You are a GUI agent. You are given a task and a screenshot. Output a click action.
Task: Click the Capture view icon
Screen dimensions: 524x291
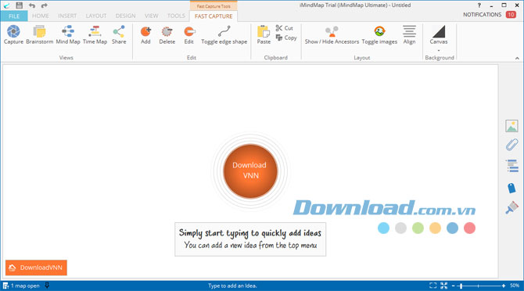[13, 31]
